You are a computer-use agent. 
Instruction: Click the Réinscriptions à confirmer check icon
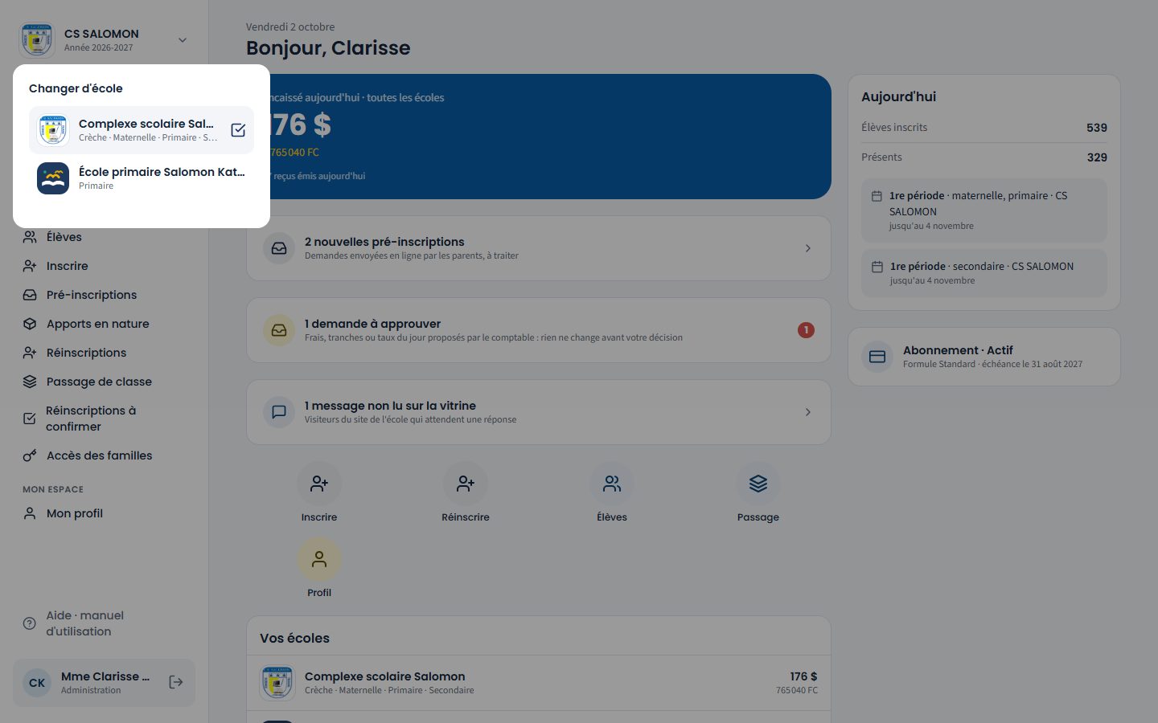coord(30,419)
